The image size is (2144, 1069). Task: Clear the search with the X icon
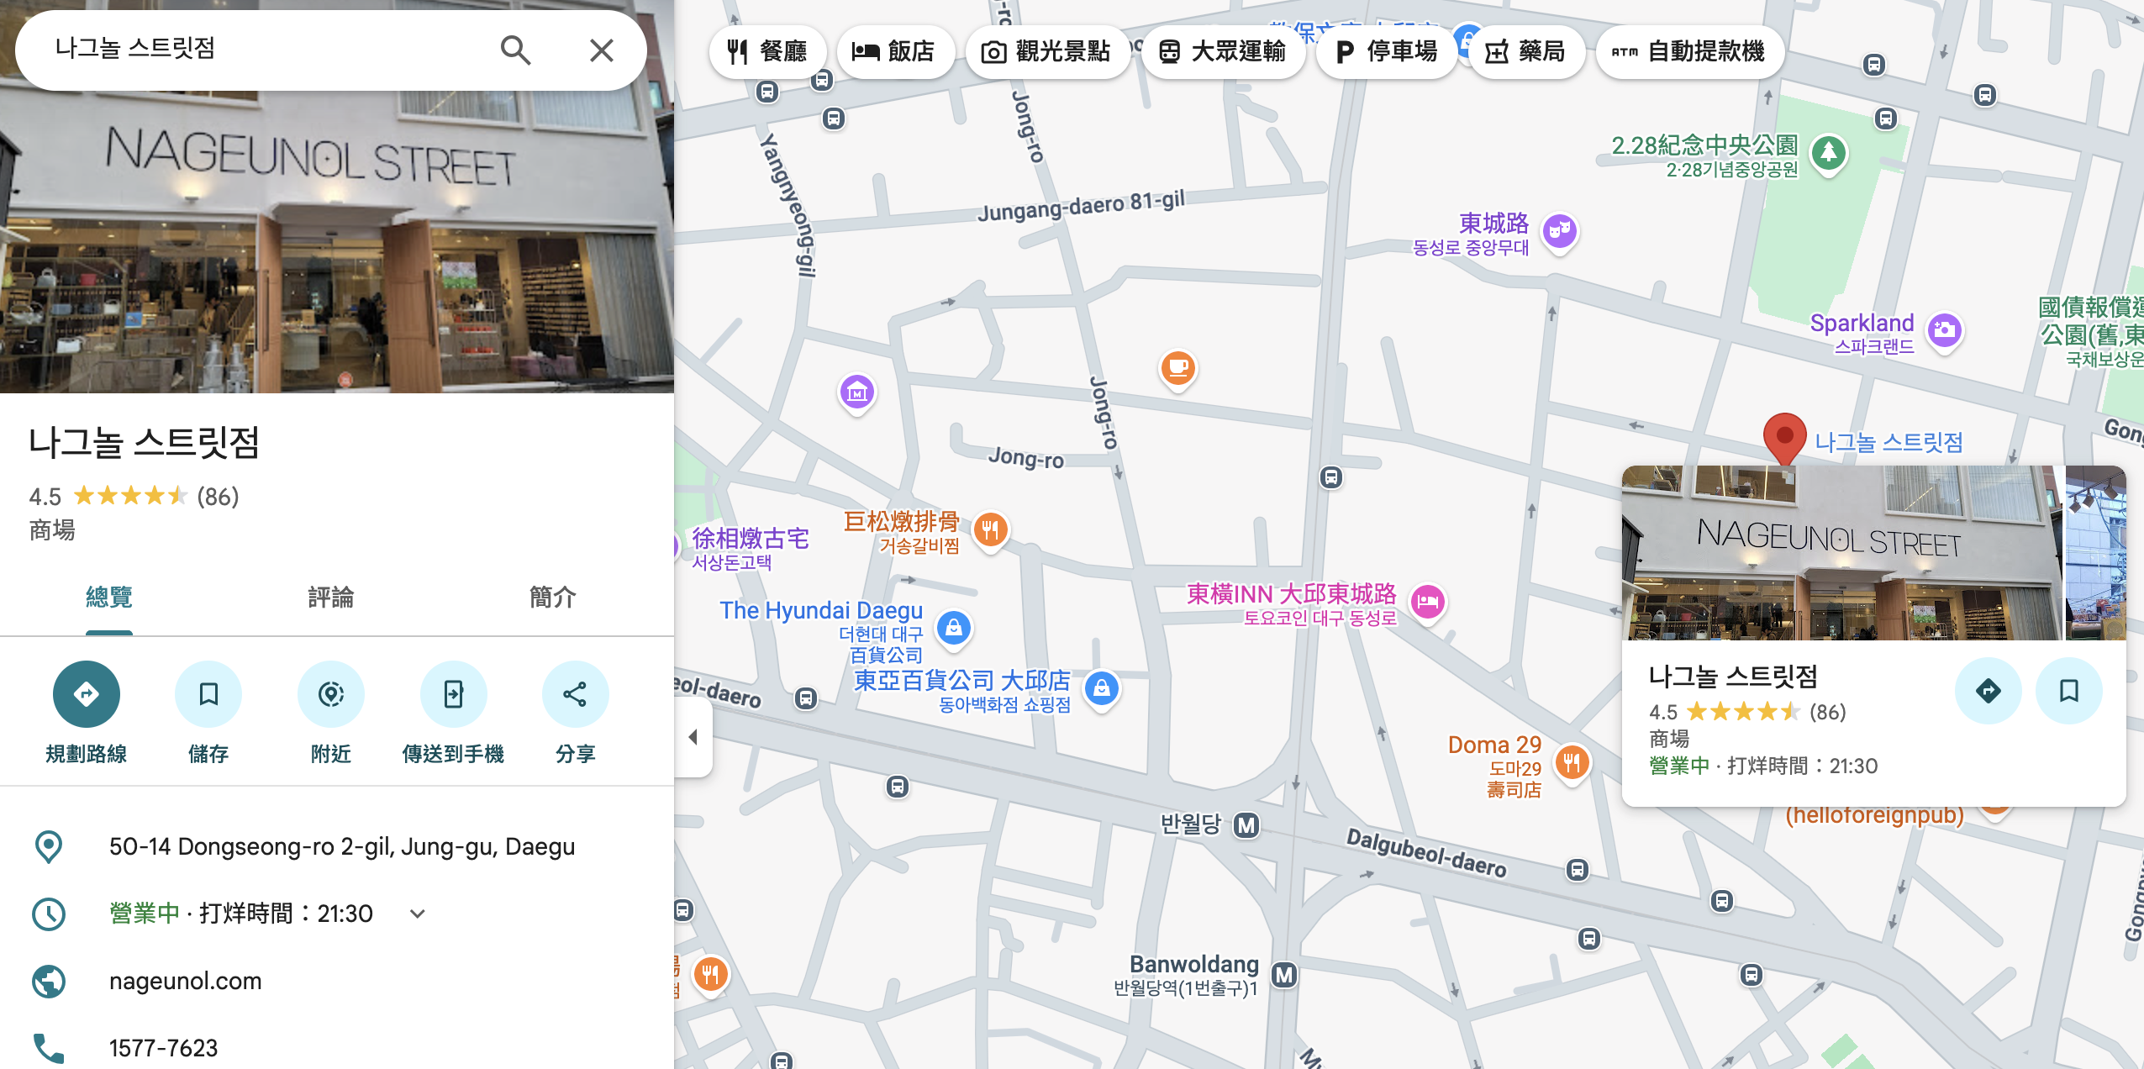(x=601, y=50)
